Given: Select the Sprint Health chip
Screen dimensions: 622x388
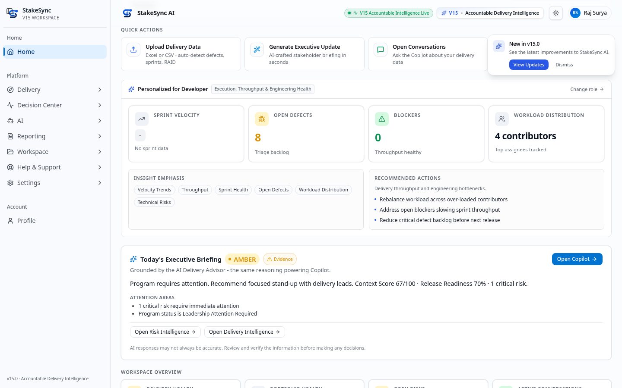Looking at the screenshot, I should (x=233, y=190).
